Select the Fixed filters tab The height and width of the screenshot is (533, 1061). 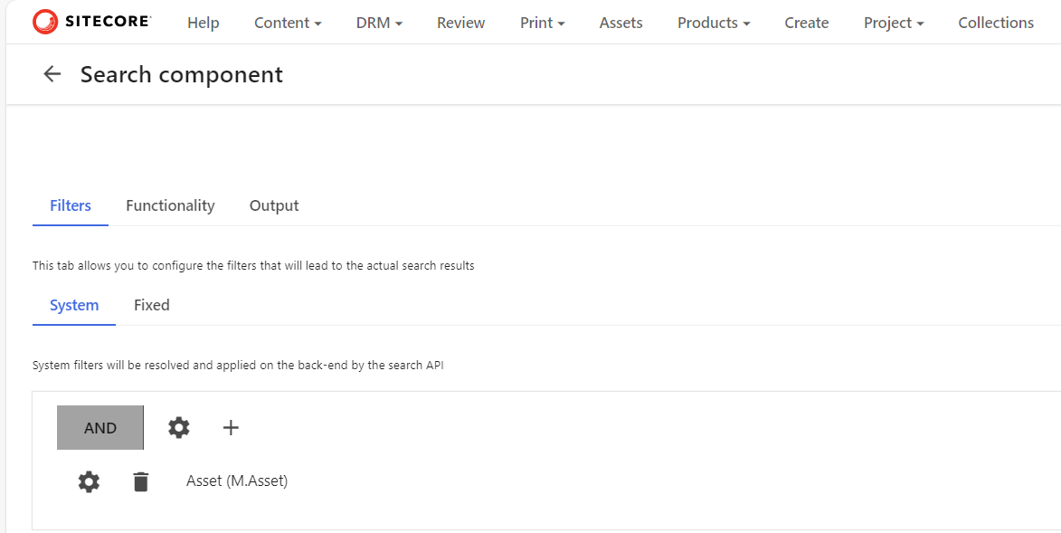click(x=152, y=305)
